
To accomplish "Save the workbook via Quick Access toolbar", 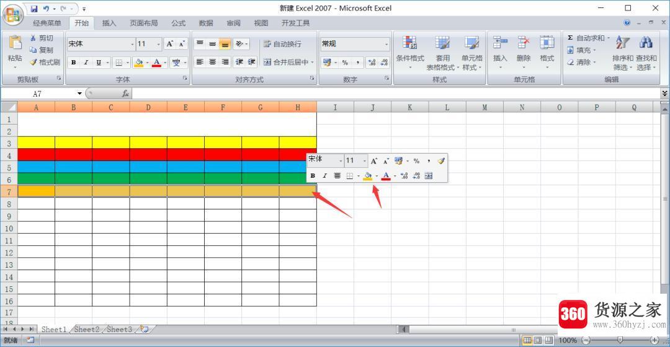I will tap(34, 8).
